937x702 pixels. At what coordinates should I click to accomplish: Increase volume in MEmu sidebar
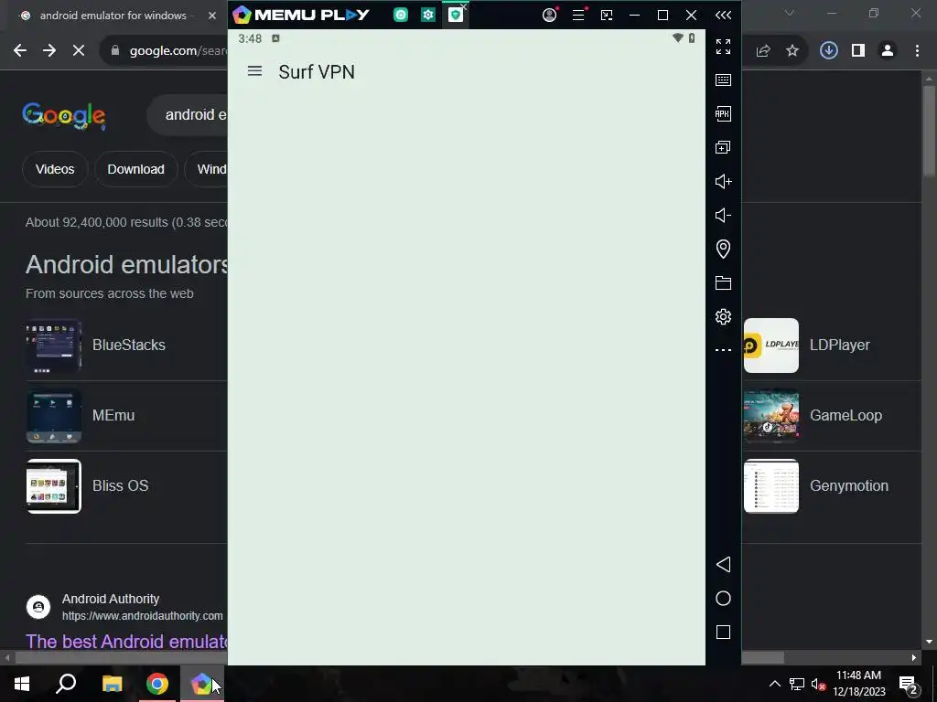tap(723, 182)
